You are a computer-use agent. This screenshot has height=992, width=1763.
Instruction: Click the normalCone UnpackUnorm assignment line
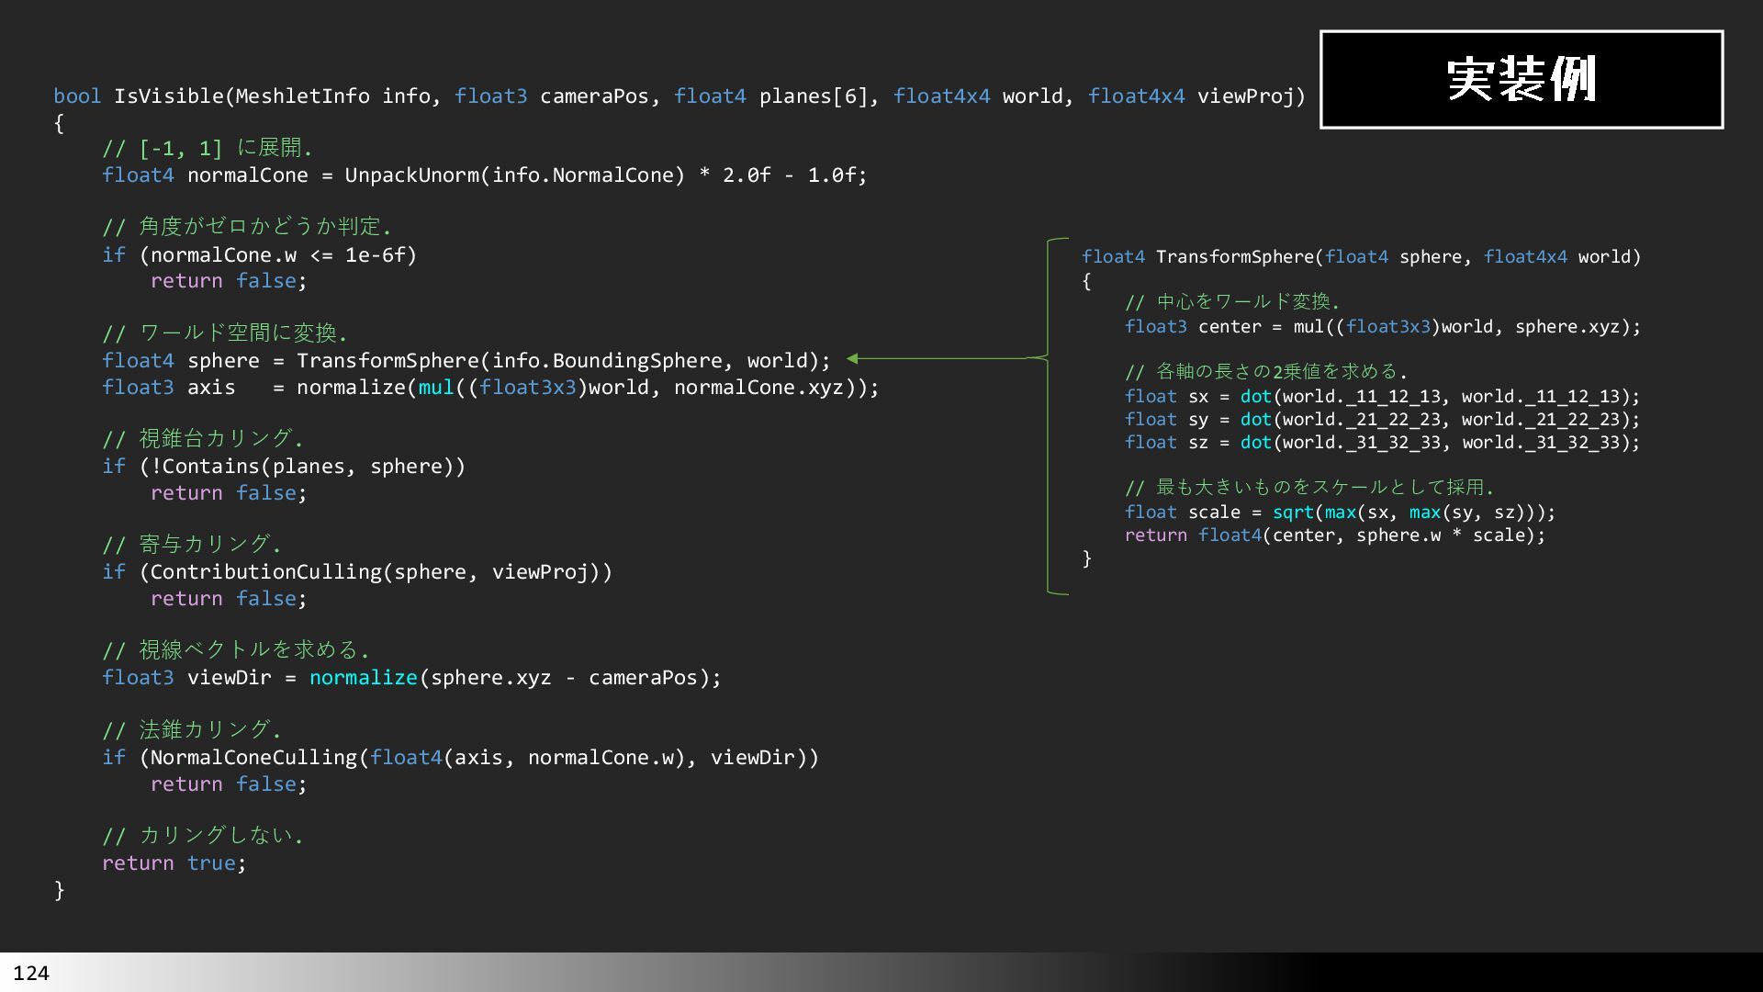coord(484,175)
